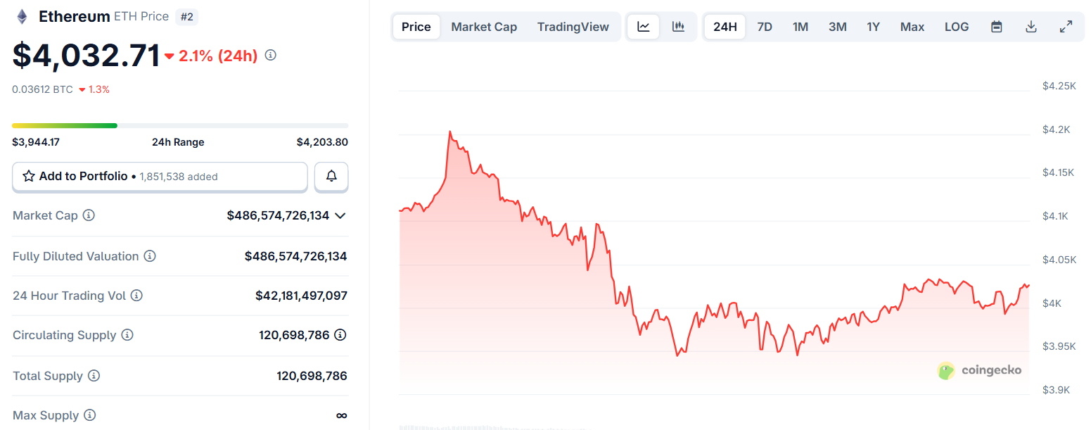Image resolution: width=1091 pixels, height=430 pixels.
Task: Open the TradingView tab
Action: tap(573, 26)
